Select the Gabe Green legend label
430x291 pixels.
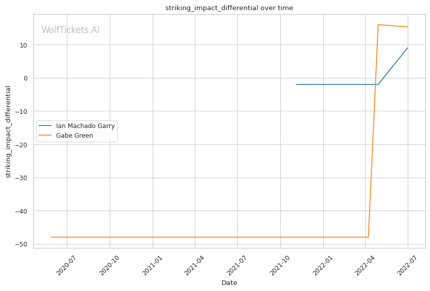point(74,135)
